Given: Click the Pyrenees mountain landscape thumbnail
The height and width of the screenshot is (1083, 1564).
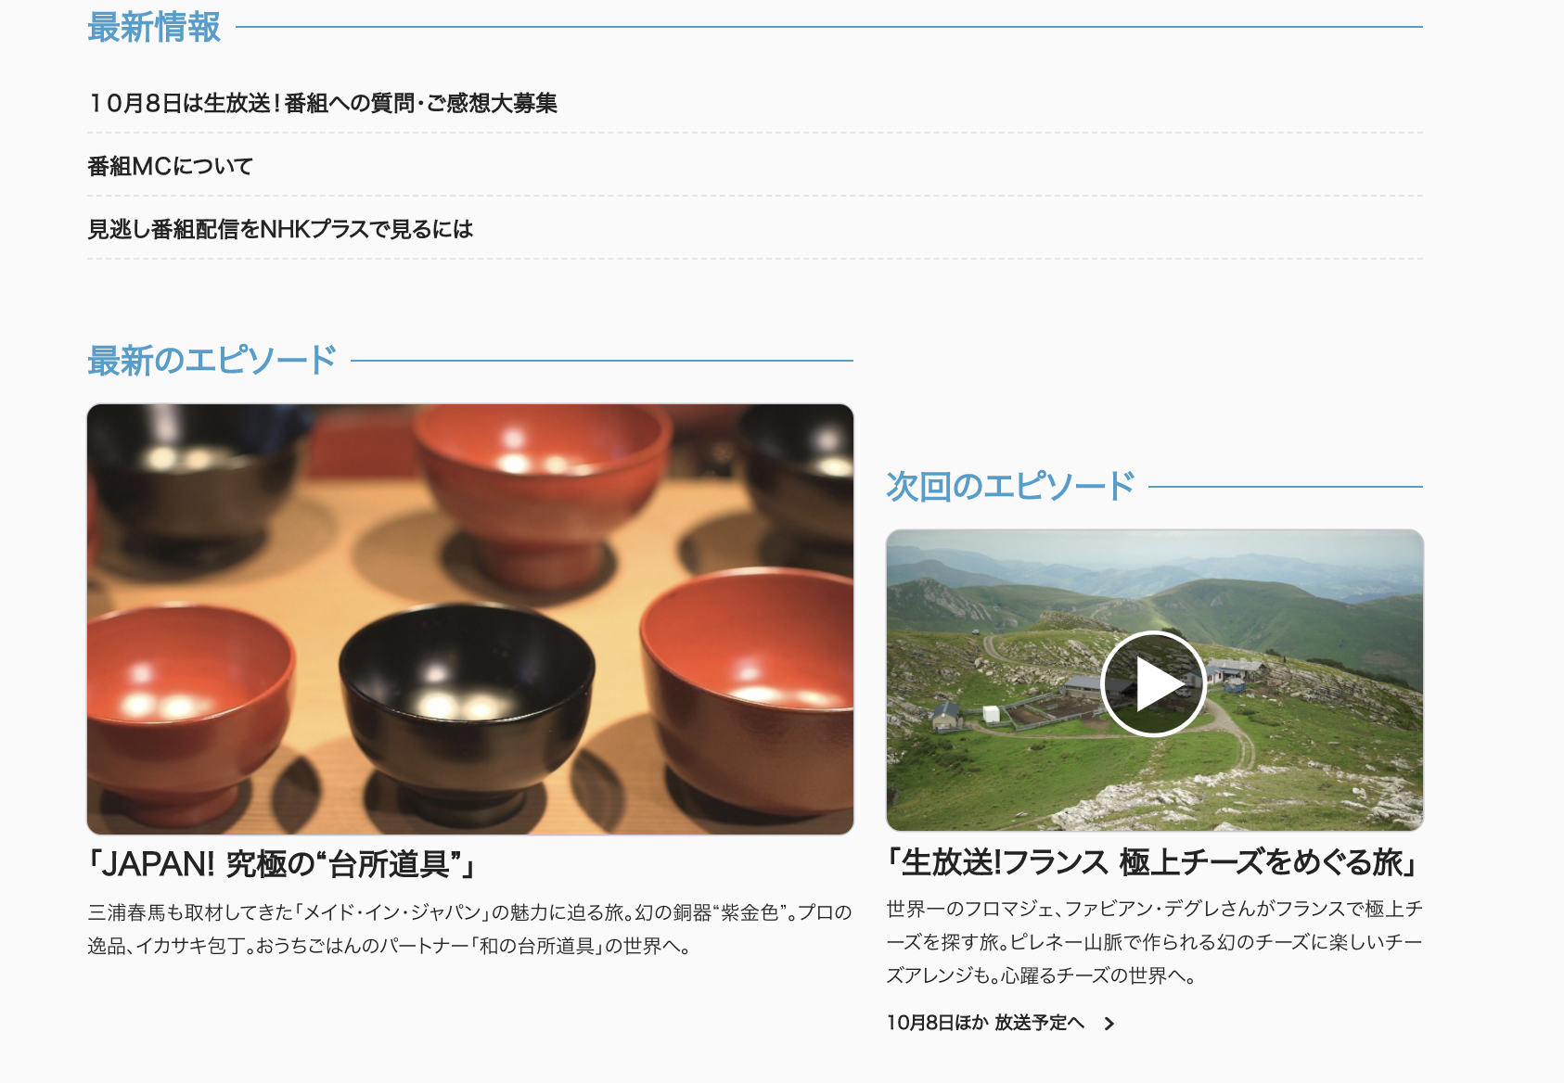Looking at the screenshot, I should click(1155, 680).
